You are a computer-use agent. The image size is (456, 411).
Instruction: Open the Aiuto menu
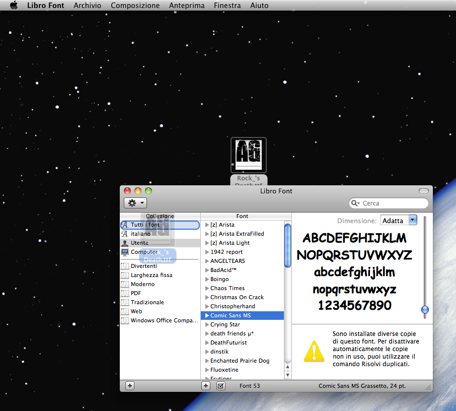(x=259, y=5)
